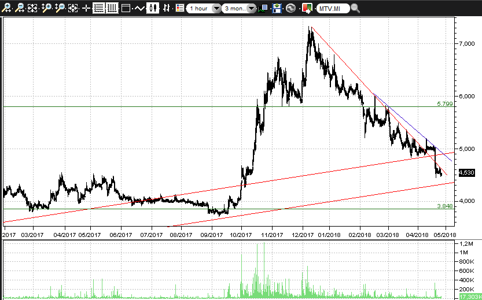
Task: Click the MTV.MI ticker symbol field
Action: (333, 8)
